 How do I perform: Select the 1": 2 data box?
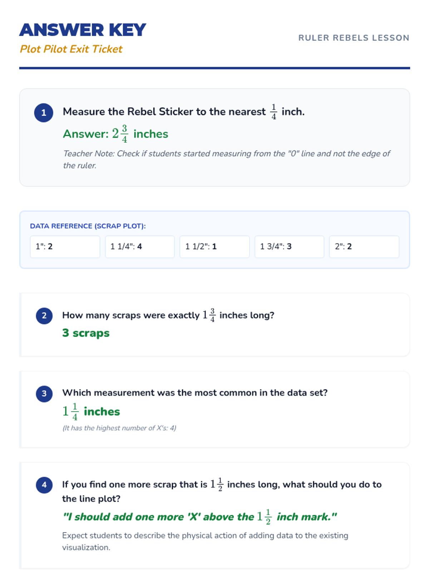(65, 247)
